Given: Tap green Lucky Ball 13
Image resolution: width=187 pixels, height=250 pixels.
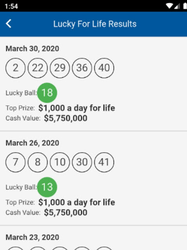Looking at the screenshot, I should point(47,187).
